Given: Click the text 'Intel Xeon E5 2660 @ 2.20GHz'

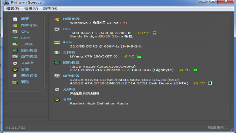Looking at the screenshot, I should [101, 33].
